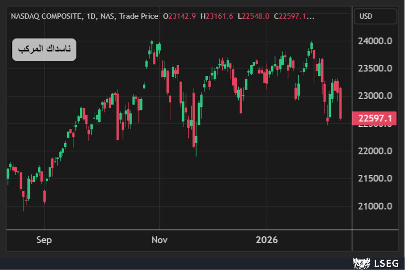
Task: Click the LSEG logo icon
Action: (360, 263)
